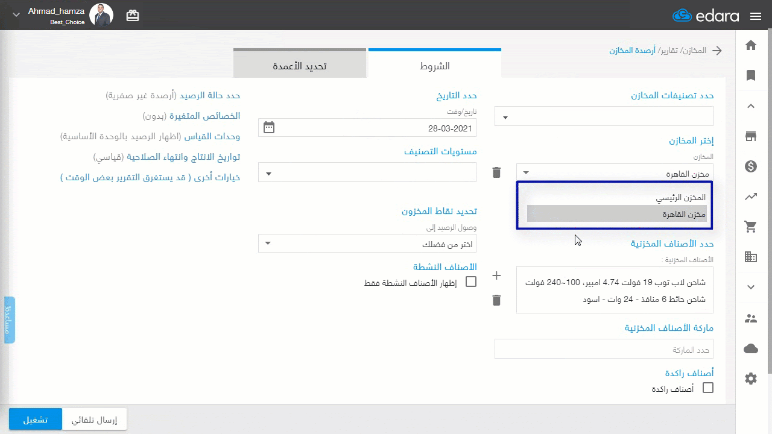The image size is (772, 434).
Task: Expand sidebar section with the down chevron
Action: (751, 287)
